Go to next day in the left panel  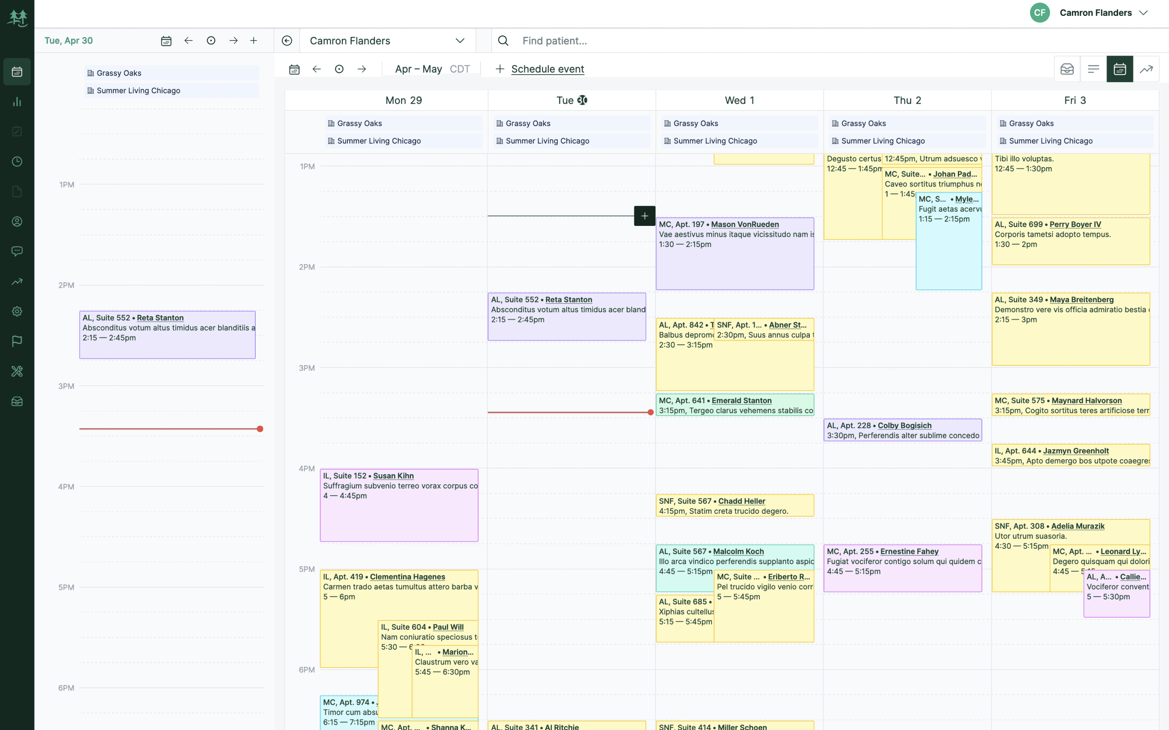point(233,41)
